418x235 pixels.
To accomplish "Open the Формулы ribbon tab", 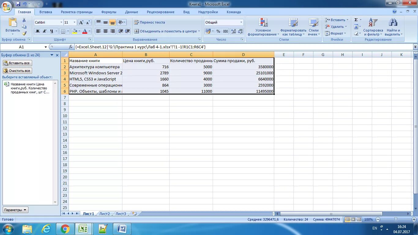I will pos(109,12).
